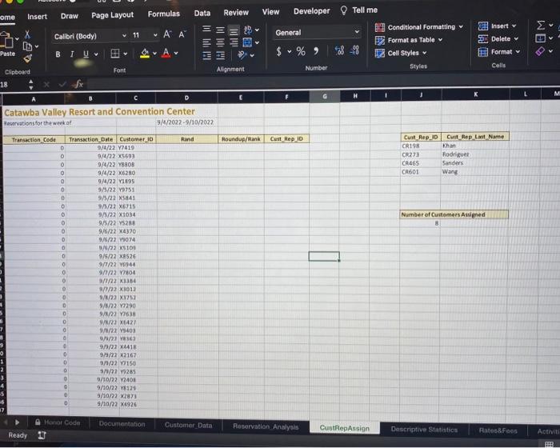560x448 pixels.
Task: Open the Documentation sheet tab
Action: [x=122, y=424]
